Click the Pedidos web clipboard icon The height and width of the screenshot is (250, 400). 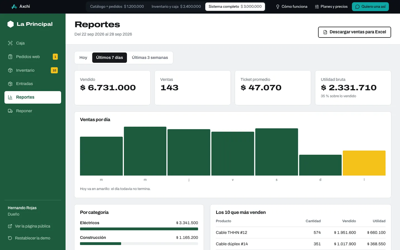pos(10,57)
